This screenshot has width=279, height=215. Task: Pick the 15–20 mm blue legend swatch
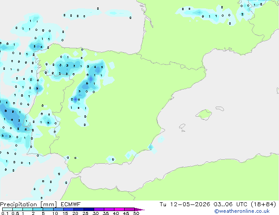click(x=68, y=209)
